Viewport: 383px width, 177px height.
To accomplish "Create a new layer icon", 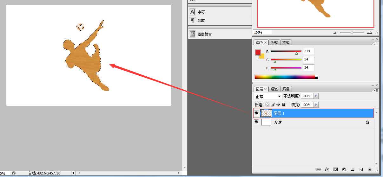I will tap(361, 170).
